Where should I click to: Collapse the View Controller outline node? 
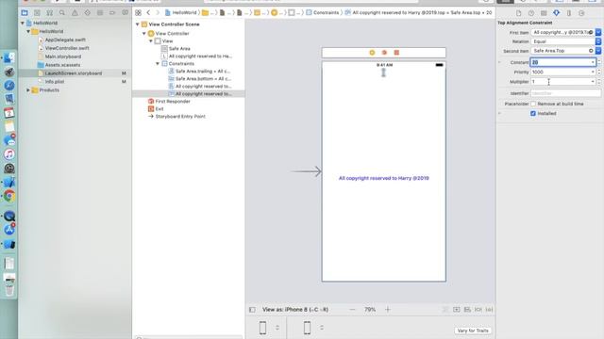tap(144, 34)
